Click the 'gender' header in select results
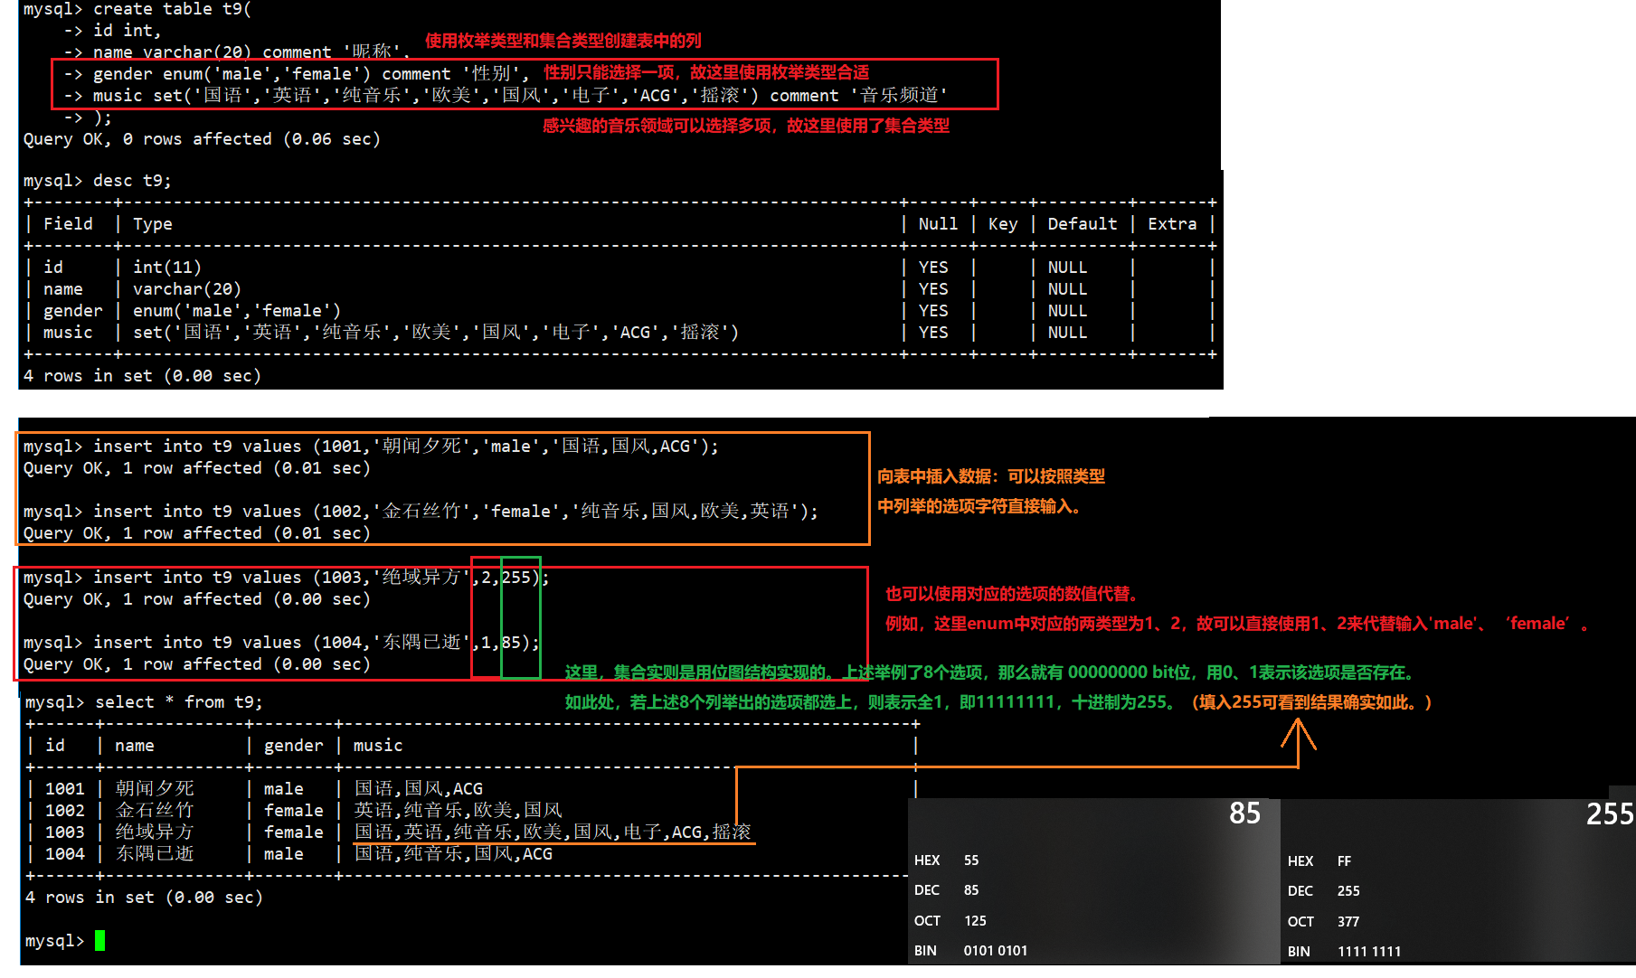The width and height of the screenshot is (1636, 978). (x=293, y=746)
